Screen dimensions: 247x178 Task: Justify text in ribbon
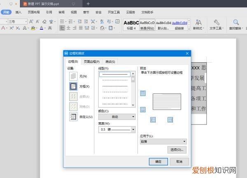81,28
